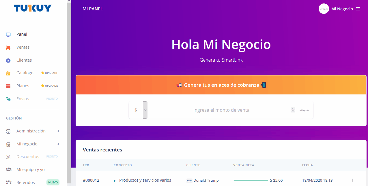Open the Ventas menu item
The image size is (368, 186).
pos(23,47)
